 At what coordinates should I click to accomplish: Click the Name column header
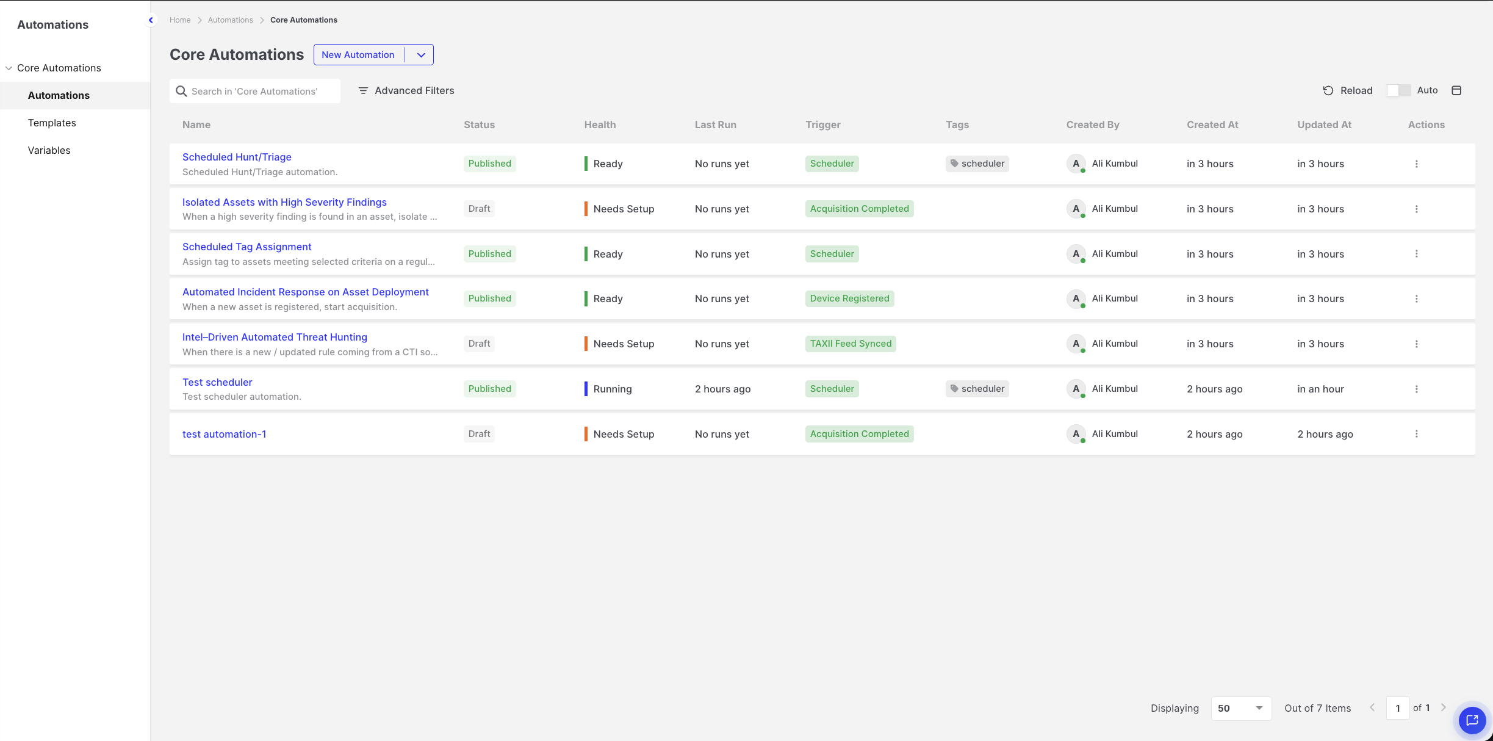coord(196,125)
